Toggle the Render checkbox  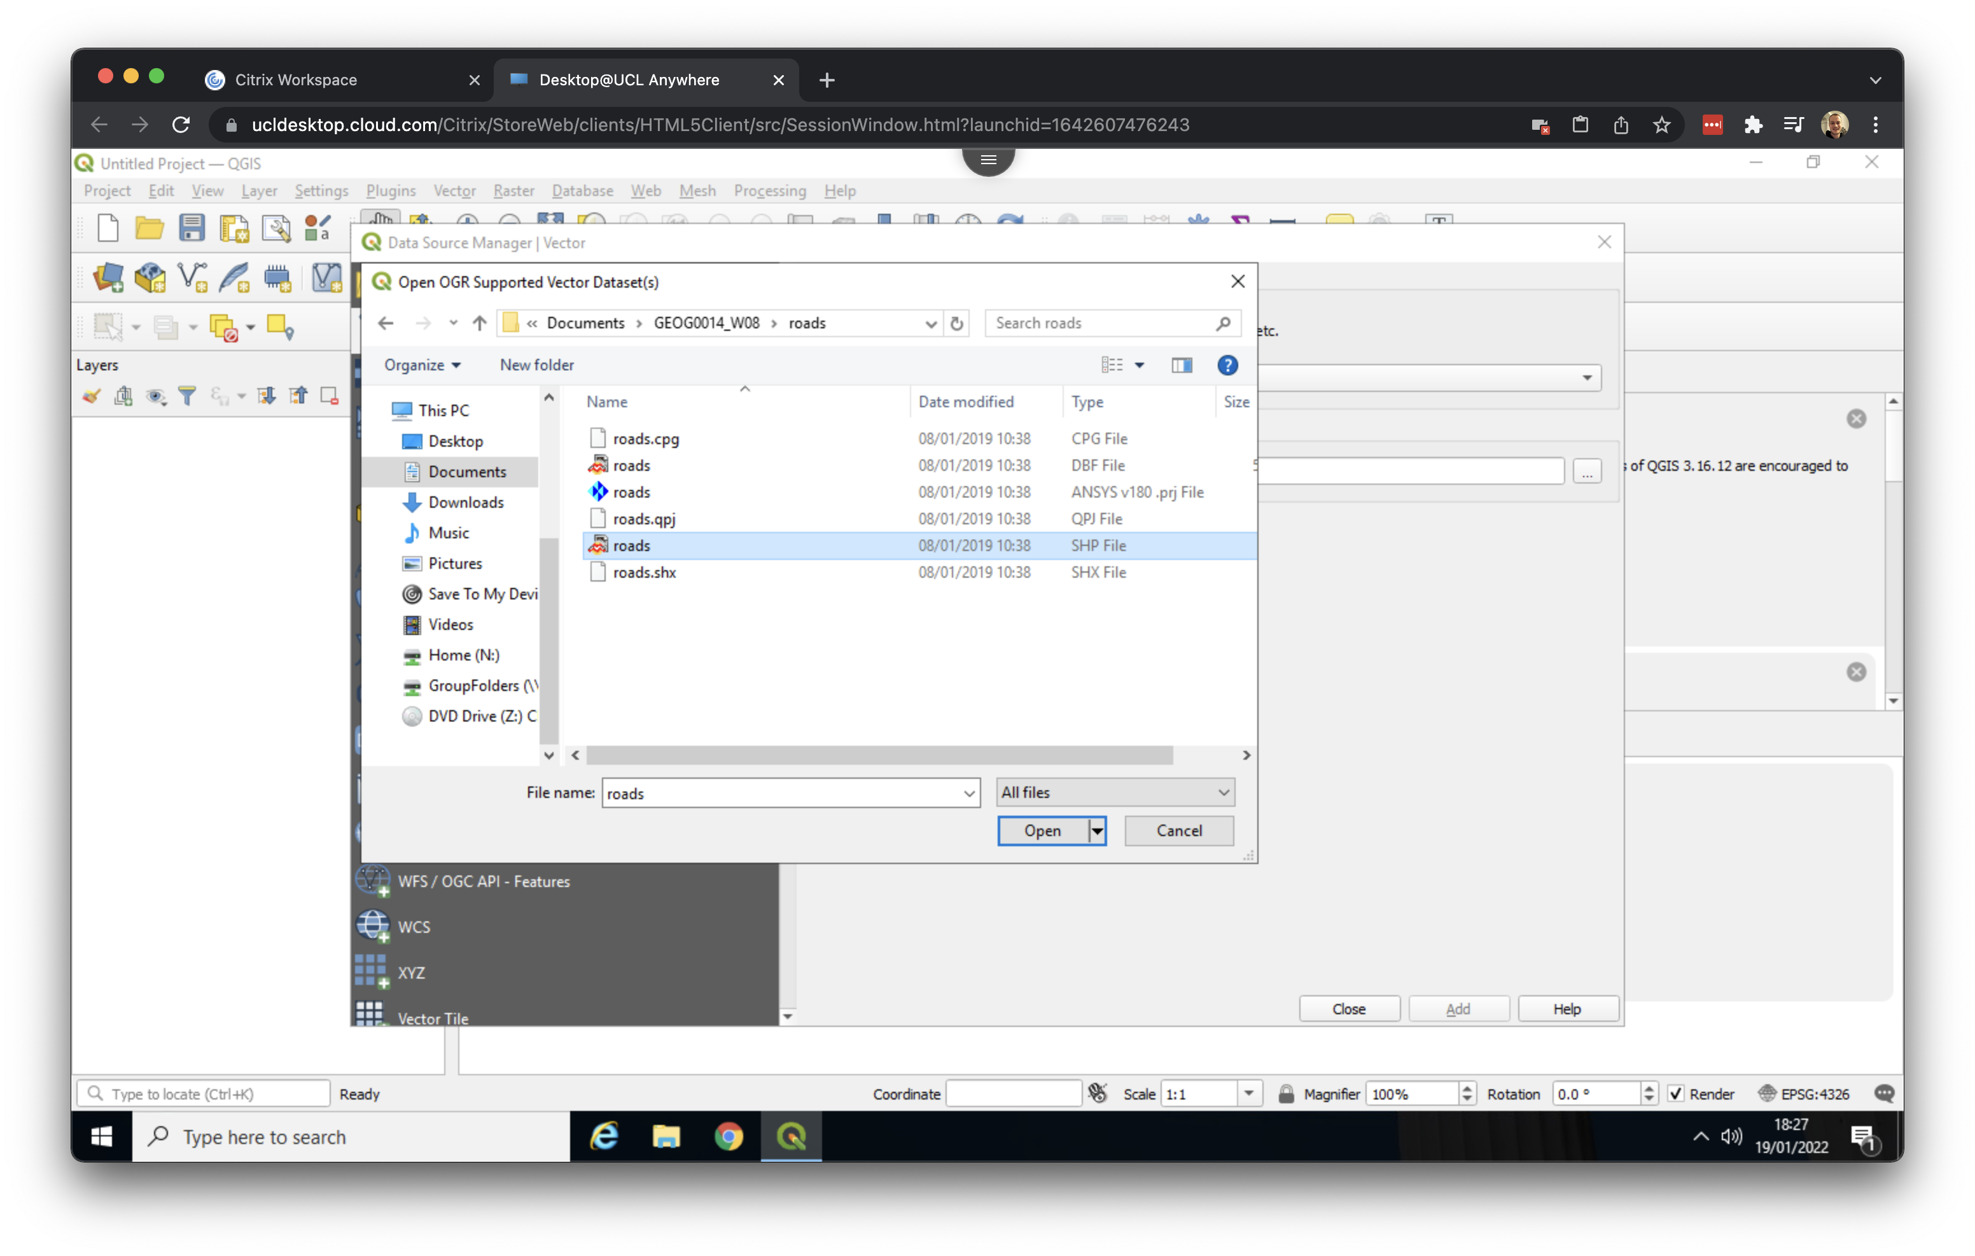(1677, 1094)
